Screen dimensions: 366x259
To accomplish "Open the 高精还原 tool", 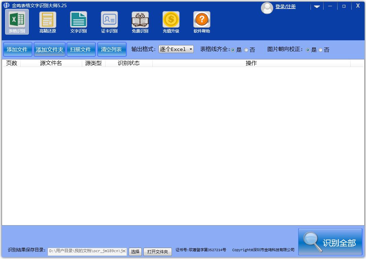I will (x=48, y=22).
